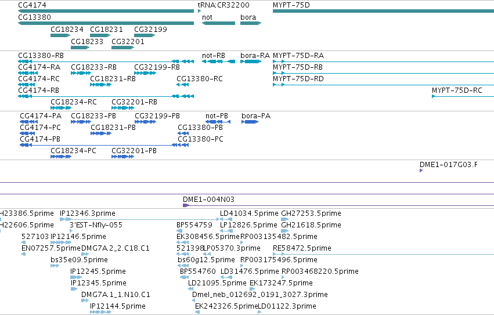Click the CG32201 gene label
The image size is (494, 315).
[128, 42]
